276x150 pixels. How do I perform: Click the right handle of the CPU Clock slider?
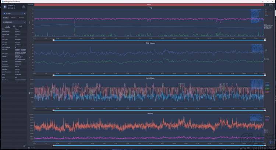[x=265, y=110]
